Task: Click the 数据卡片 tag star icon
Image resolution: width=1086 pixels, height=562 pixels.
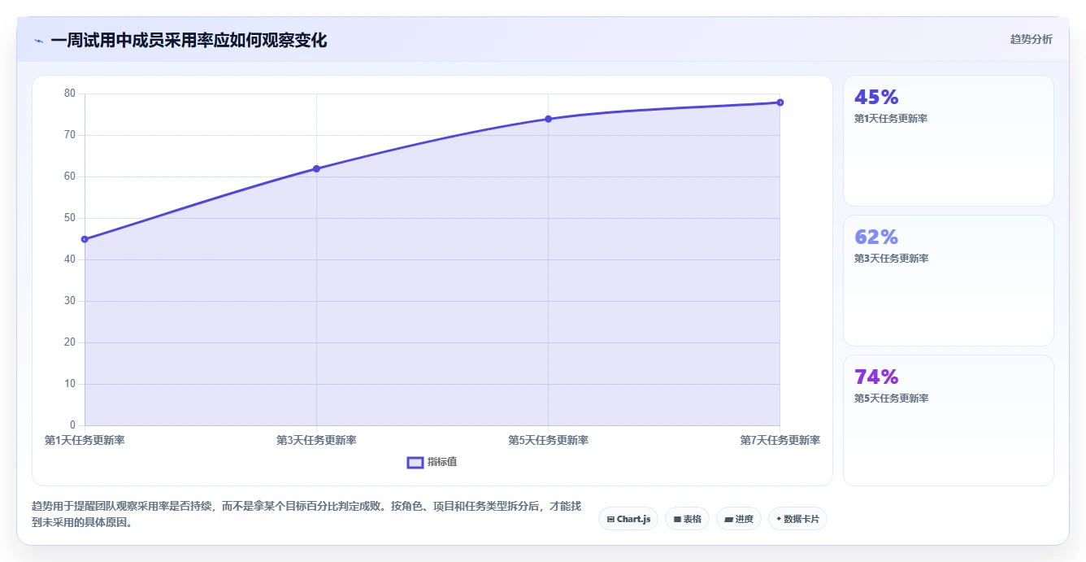Action: [x=779, y=519]
